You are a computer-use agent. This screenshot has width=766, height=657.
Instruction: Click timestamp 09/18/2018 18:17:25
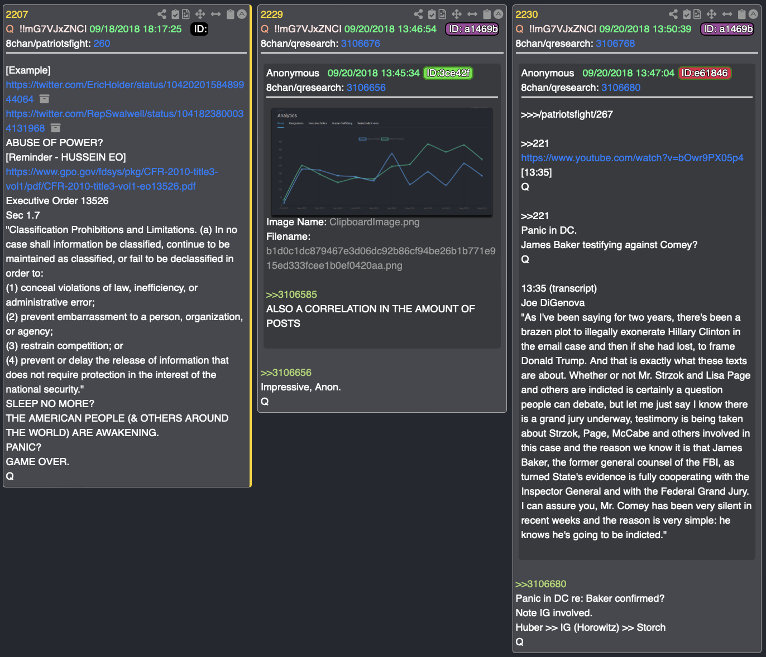pos(136,29)
